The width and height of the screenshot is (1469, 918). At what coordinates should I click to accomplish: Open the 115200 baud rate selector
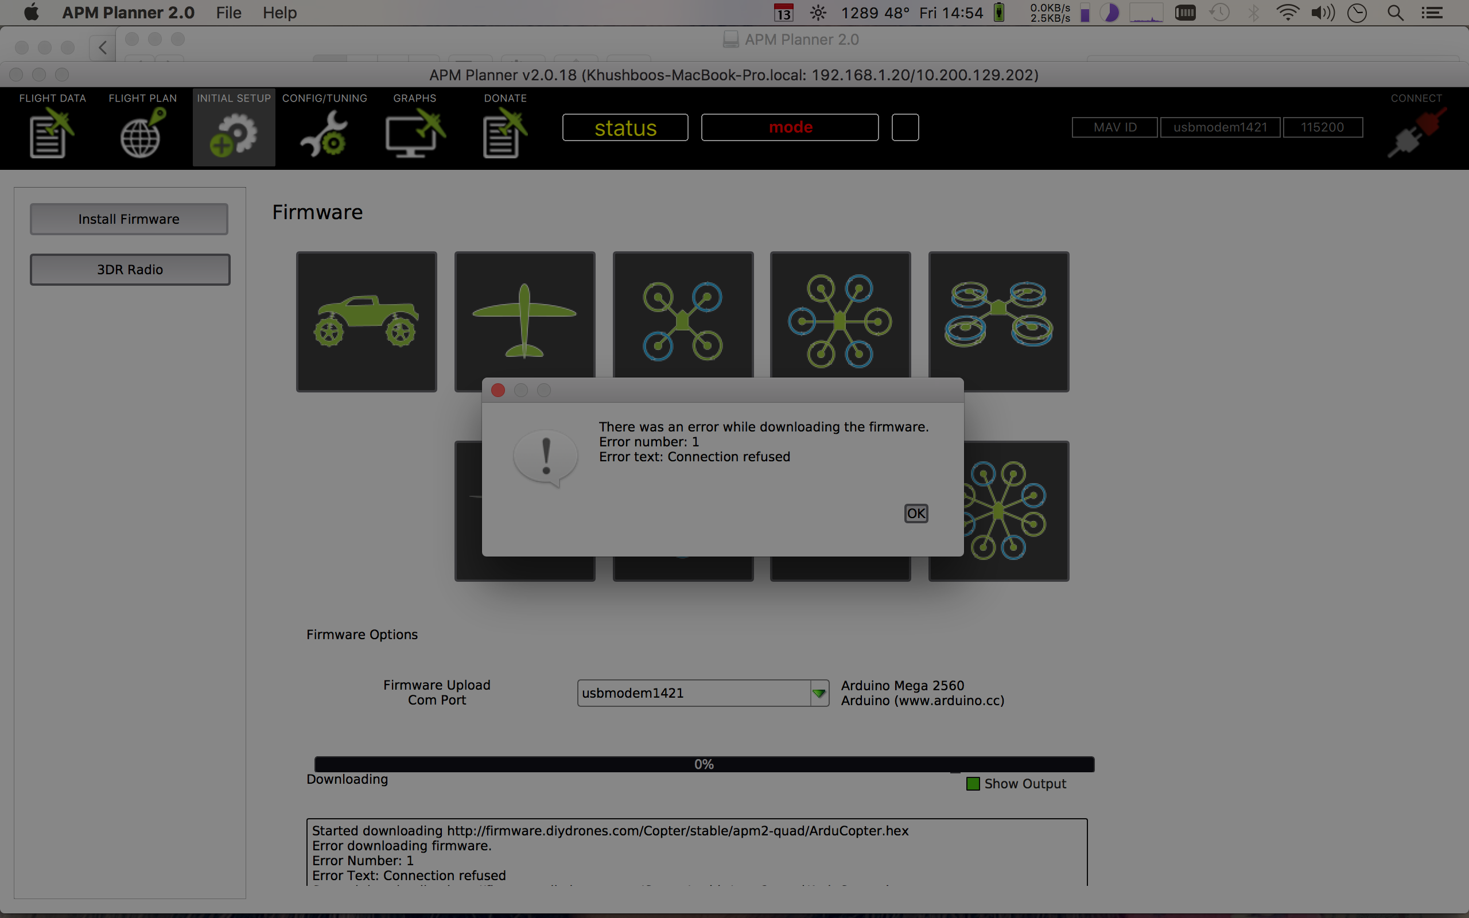tap(1323, 127)
